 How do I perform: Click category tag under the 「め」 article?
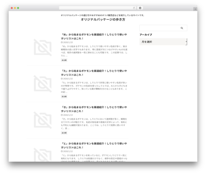click(x=64, y=60)
